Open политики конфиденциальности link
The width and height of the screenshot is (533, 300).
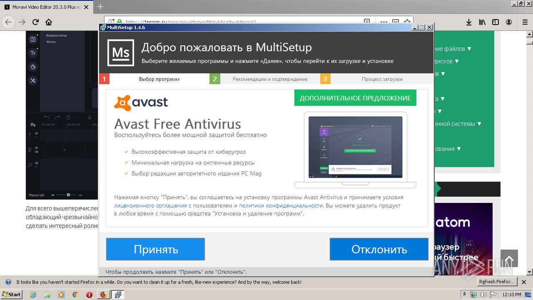[x=281, y=205]
